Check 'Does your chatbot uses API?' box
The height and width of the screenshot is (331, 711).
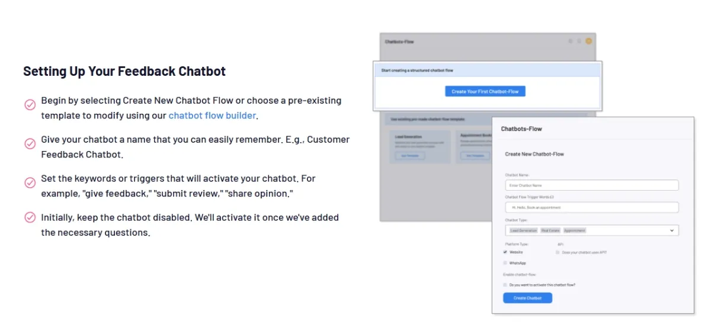pyautogui.click(x=558, y=252)
